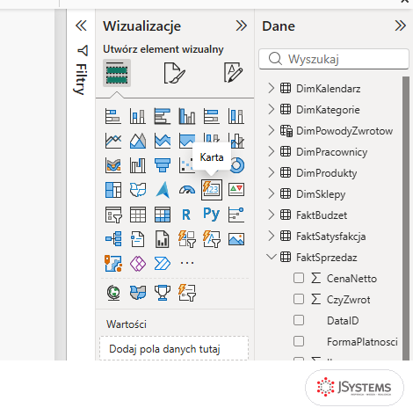
Task: Select the Python visual
Action: pos(212,214)
